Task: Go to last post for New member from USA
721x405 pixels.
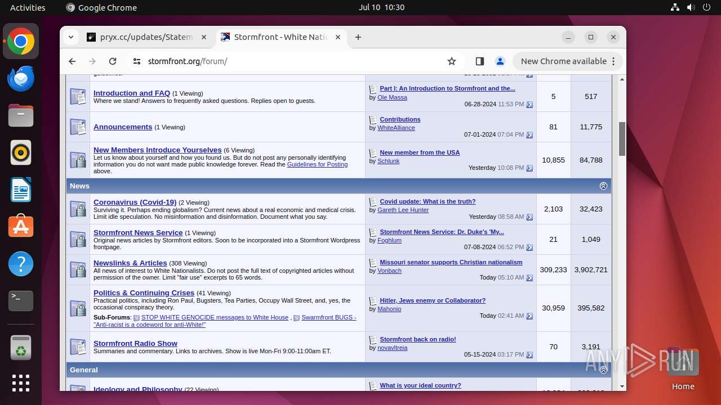Action: (529, 168)
